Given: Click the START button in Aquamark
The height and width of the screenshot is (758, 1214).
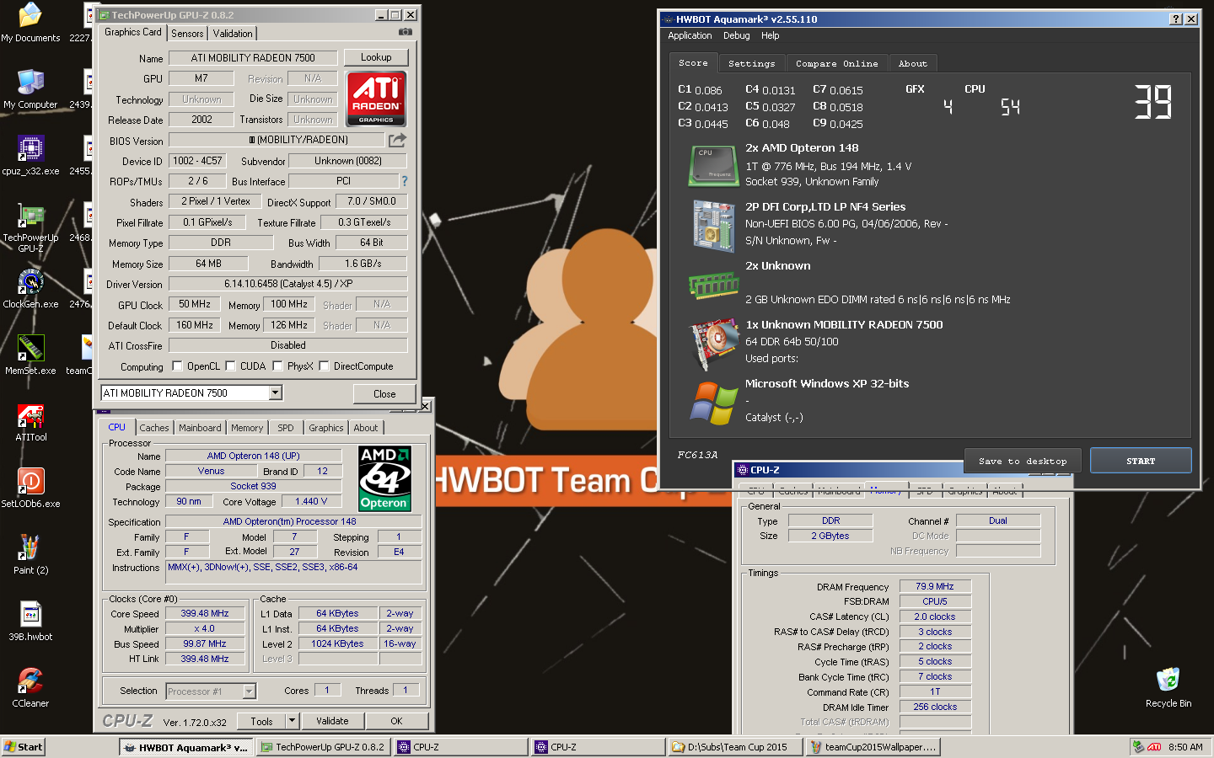Looking at the screenshot, I should pyautogui.click(x=1141, y=461).
